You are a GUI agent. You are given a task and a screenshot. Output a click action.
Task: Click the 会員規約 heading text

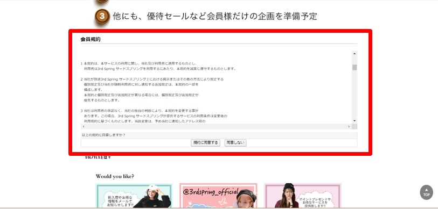[x=91, y=39]
